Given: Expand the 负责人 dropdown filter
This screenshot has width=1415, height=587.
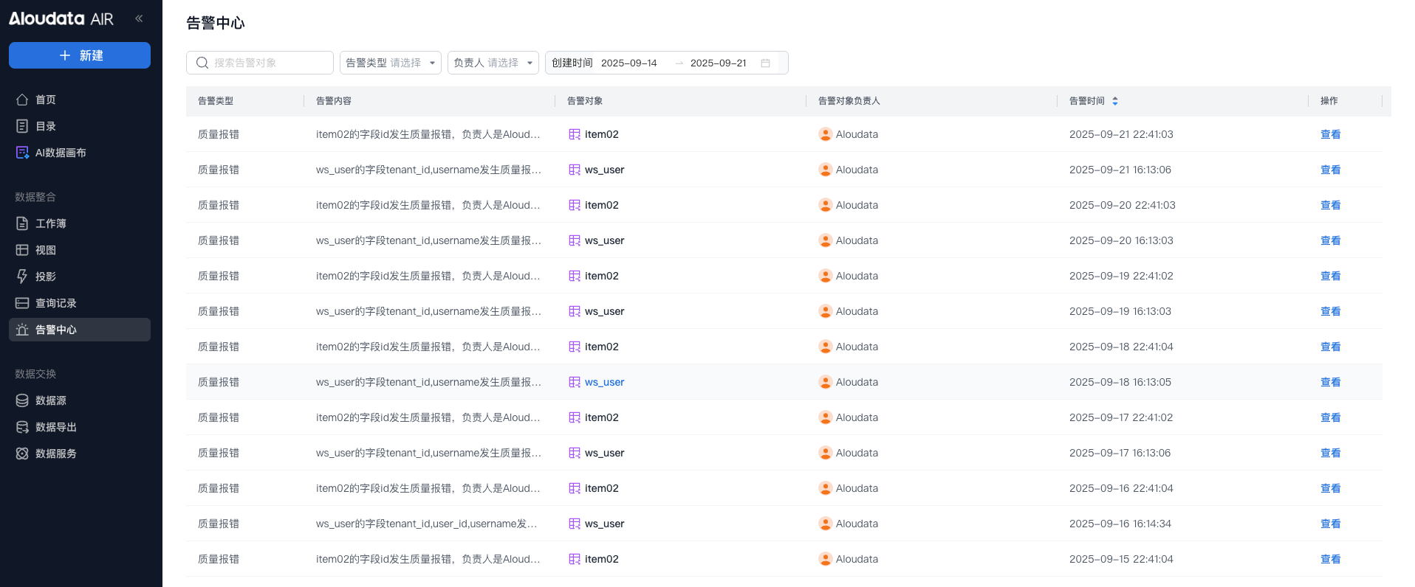Looking at the screenshot, I should click(493, 63).
